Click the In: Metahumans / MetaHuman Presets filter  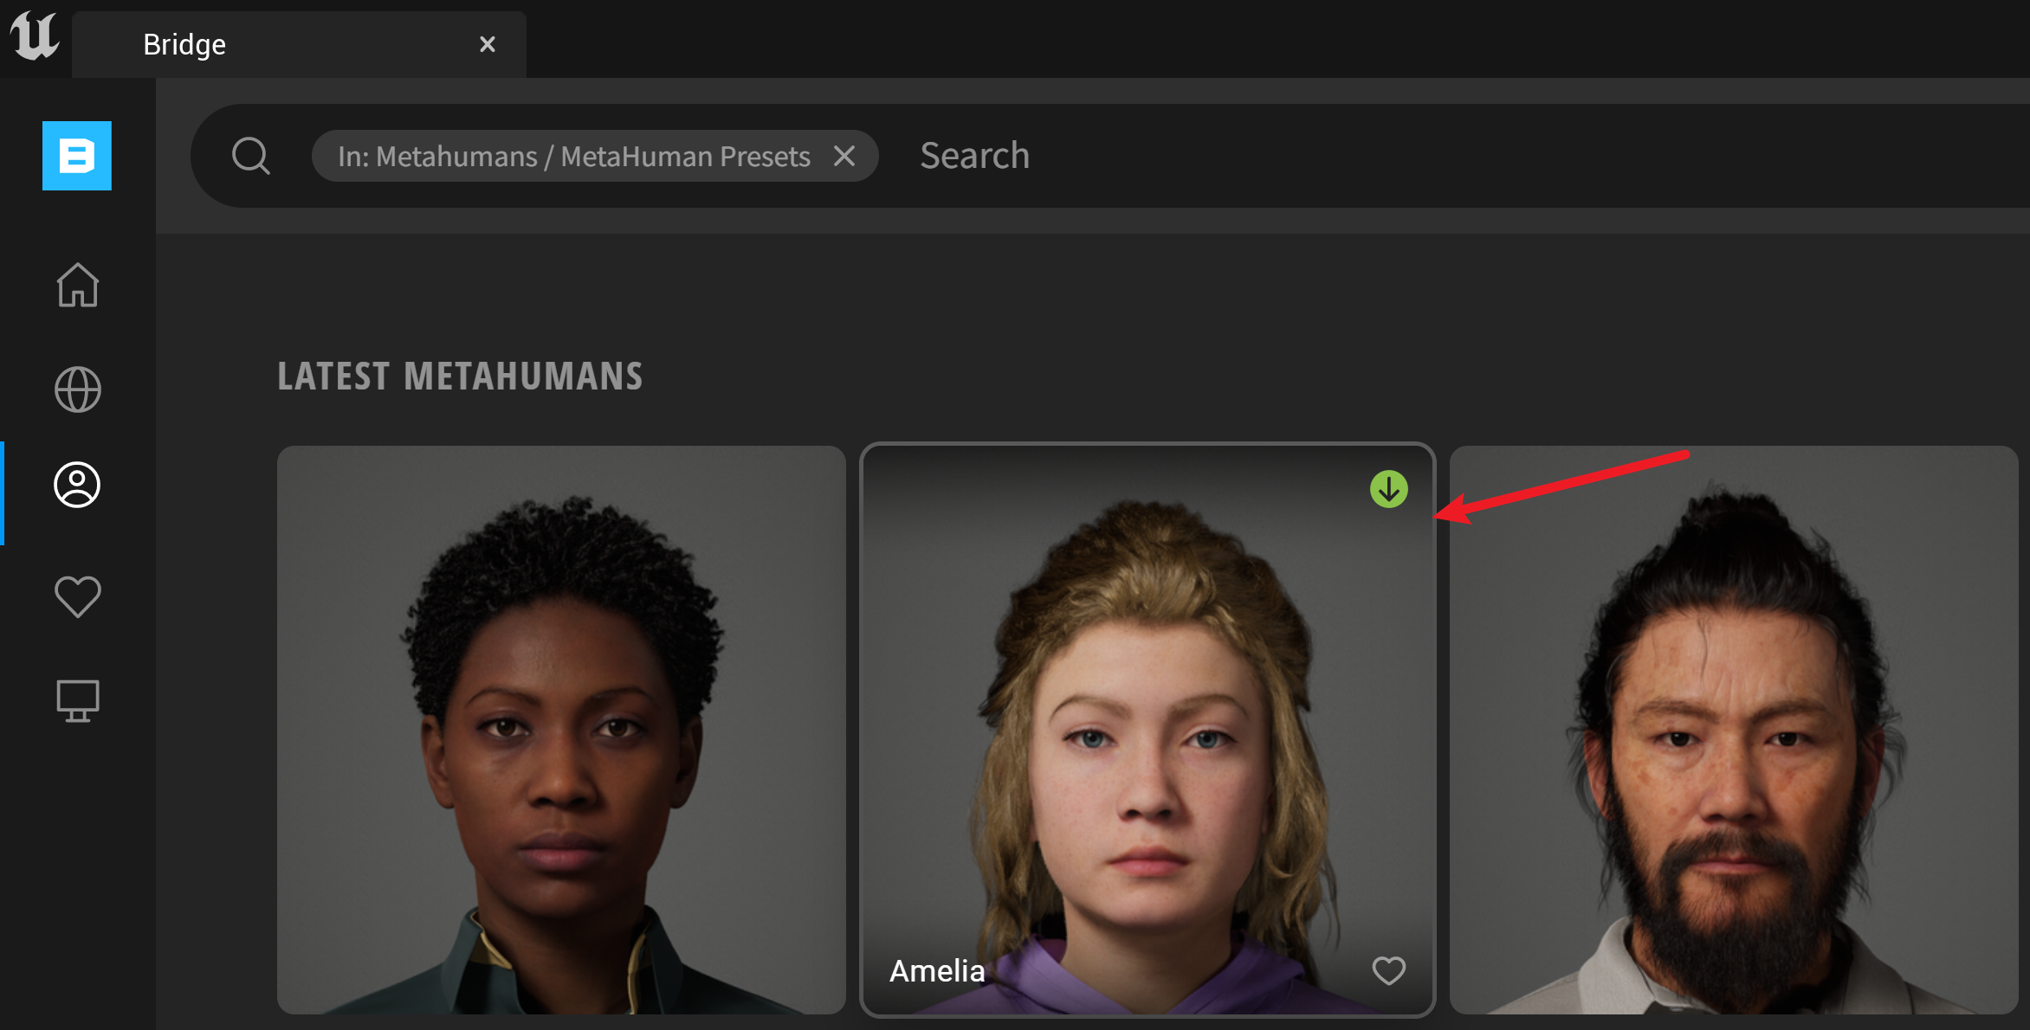573,157
